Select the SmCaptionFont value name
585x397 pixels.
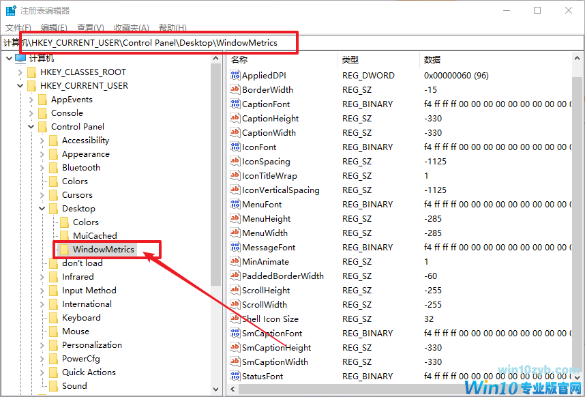272,333
